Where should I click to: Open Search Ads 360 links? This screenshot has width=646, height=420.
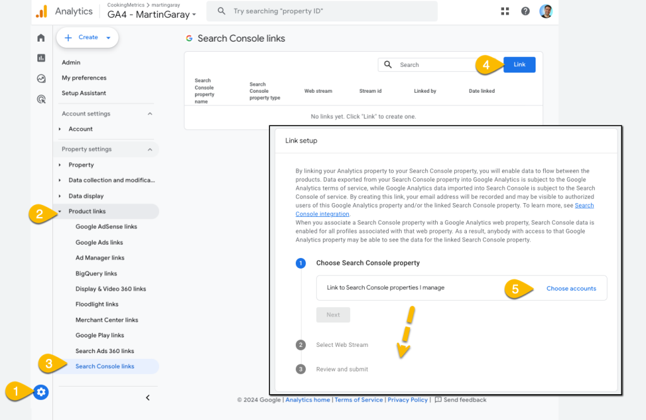point(105,351)
